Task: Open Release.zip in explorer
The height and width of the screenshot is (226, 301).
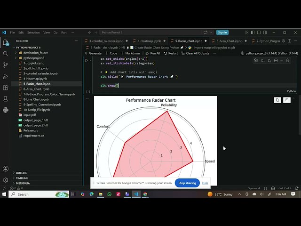Action: [x=31, y=130]
